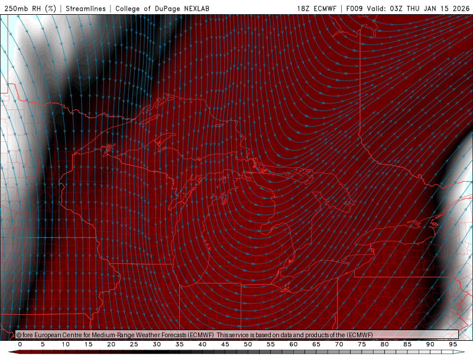
Task: Click the '35' value on the color scale
Action: [180, 344]
